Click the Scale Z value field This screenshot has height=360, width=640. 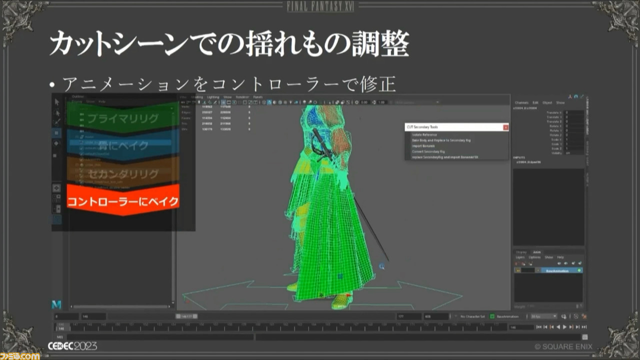(573, 148)
